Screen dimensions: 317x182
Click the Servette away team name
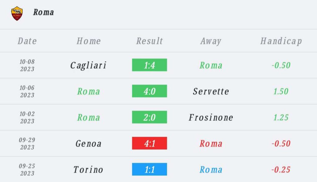(211, 91)
